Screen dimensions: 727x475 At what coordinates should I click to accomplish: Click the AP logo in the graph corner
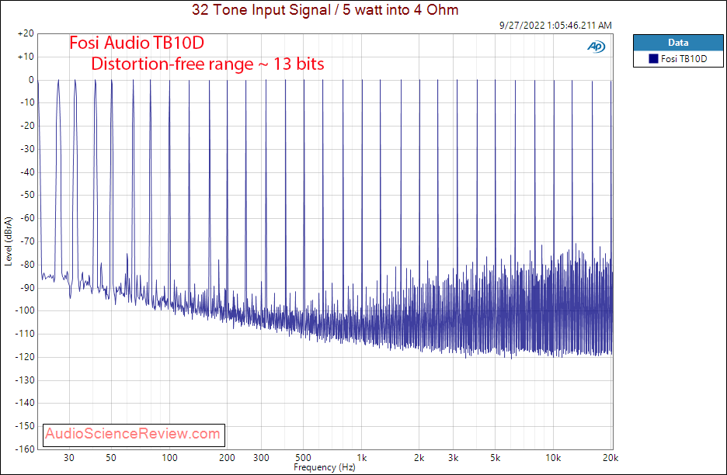point(597,47)
